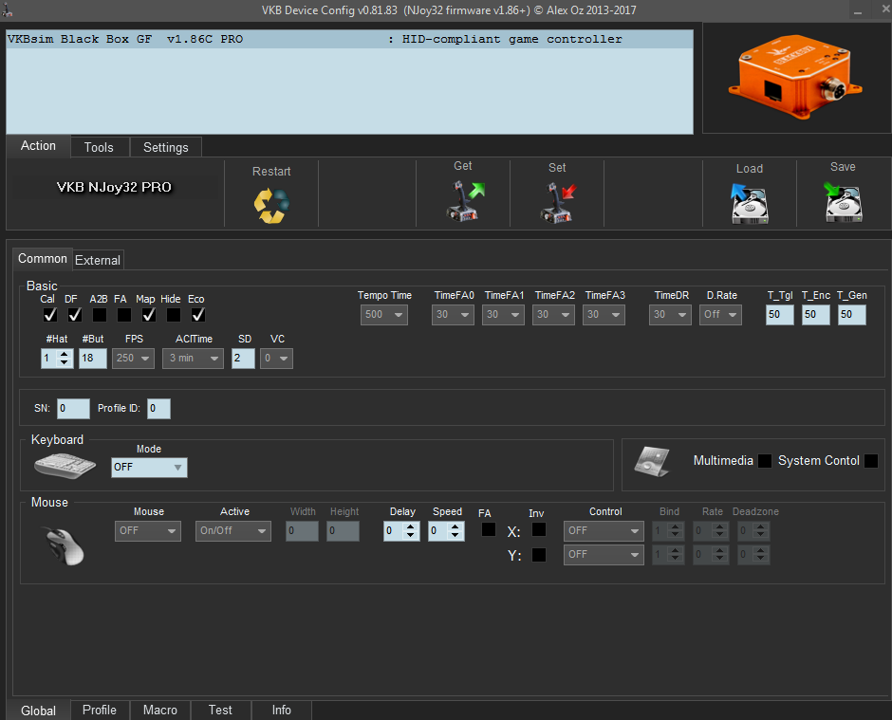Viewport: 892px width, 720px height.
Task: Enable the A2B checkbox
Action: tap(100, 315)
